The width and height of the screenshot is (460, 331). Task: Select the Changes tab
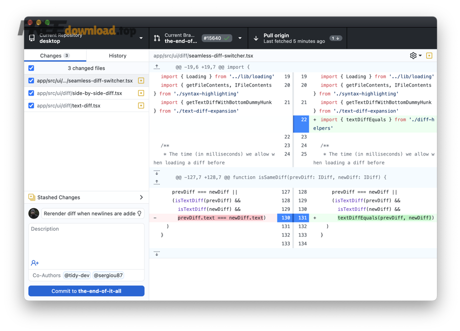[x=55, y=56]
